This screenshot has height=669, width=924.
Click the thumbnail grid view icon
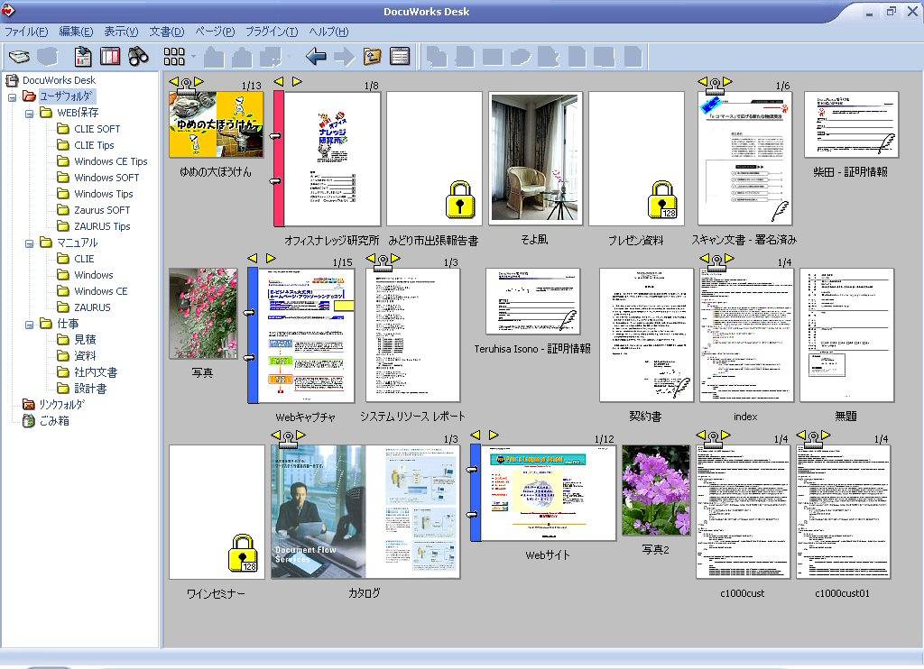click(x=174, y=57)
